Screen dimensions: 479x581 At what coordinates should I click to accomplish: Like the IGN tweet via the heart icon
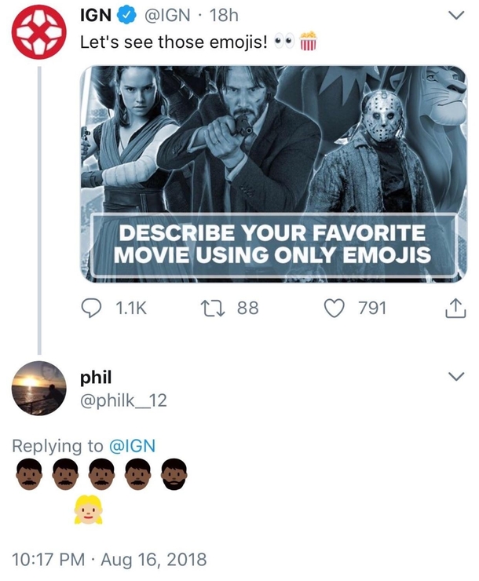click(335, 309)
